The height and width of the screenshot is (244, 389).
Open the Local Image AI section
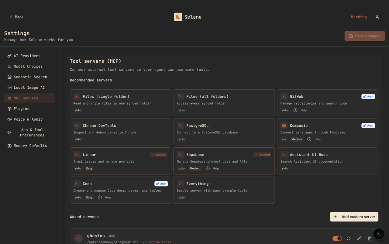tap(29, 88)
